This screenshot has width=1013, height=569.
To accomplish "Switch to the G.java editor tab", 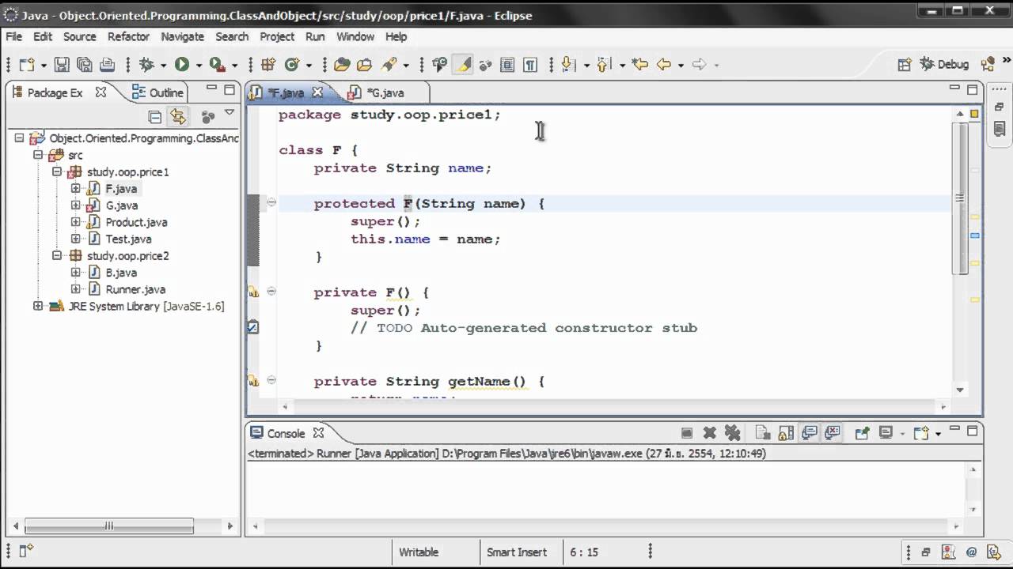I will point(385,92).
